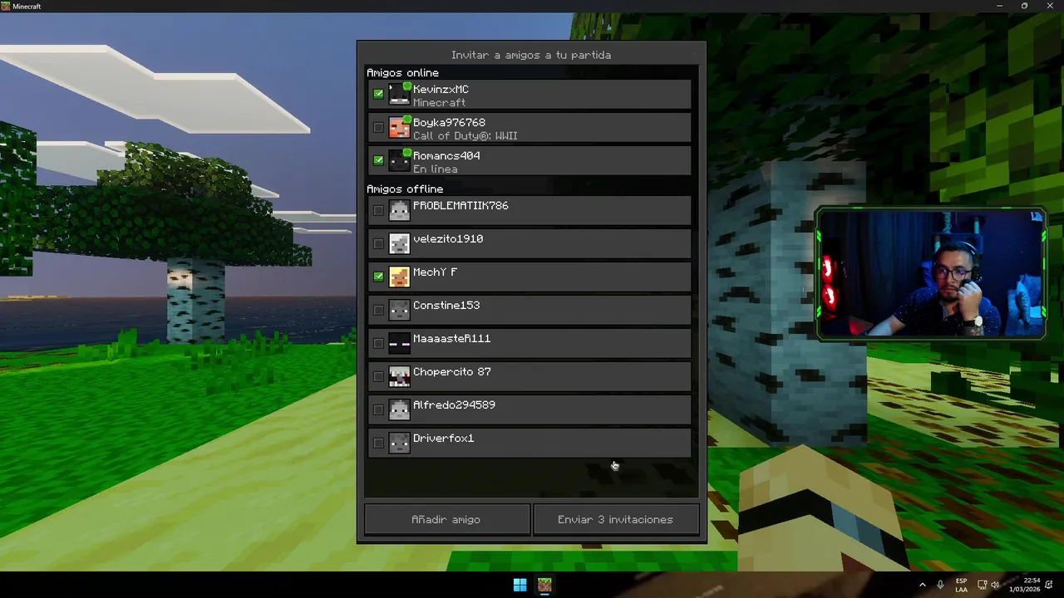
Task: Click the Boyka976768 friend name
Action: [x=450, y=123]
